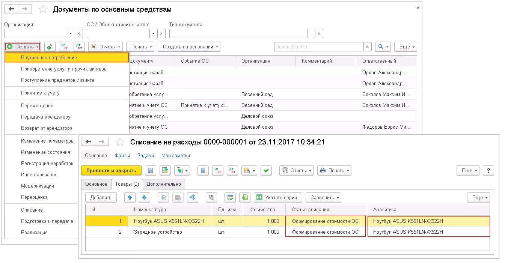Select the Товары (2) tab
505x263 pixels.
[x=127, y=184]
